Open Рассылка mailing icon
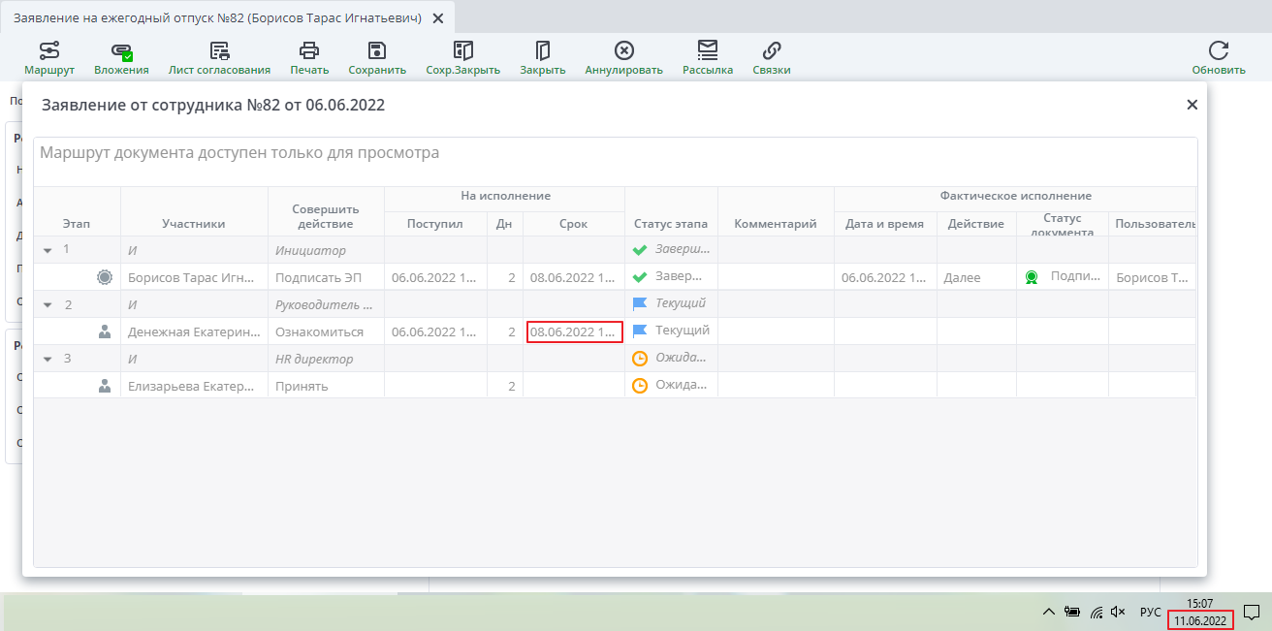Screen dimensions: 1272x631 point(708,57)
